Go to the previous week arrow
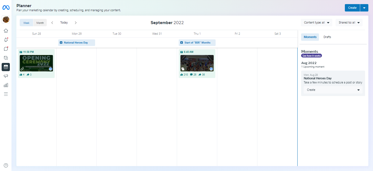 click(52, 23)
